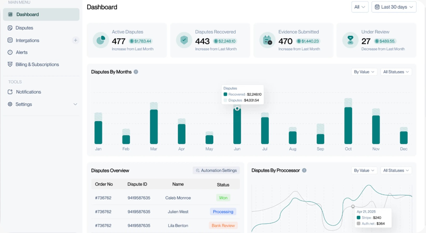Open the Alerts page
Viewport: 426px width, 233px height.
(x=22, y=52)
